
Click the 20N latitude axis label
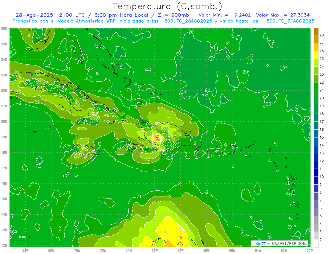point(4,121)
